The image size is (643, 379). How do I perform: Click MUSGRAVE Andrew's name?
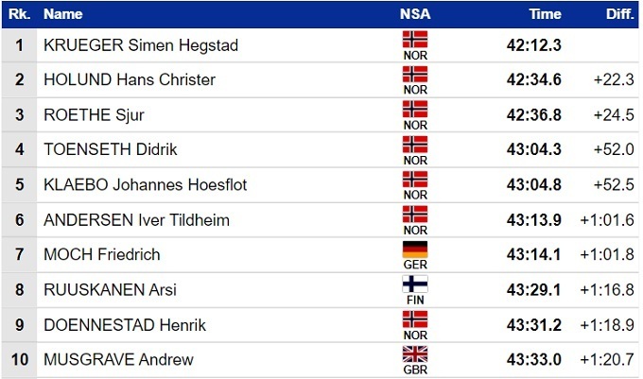[118, 360]
